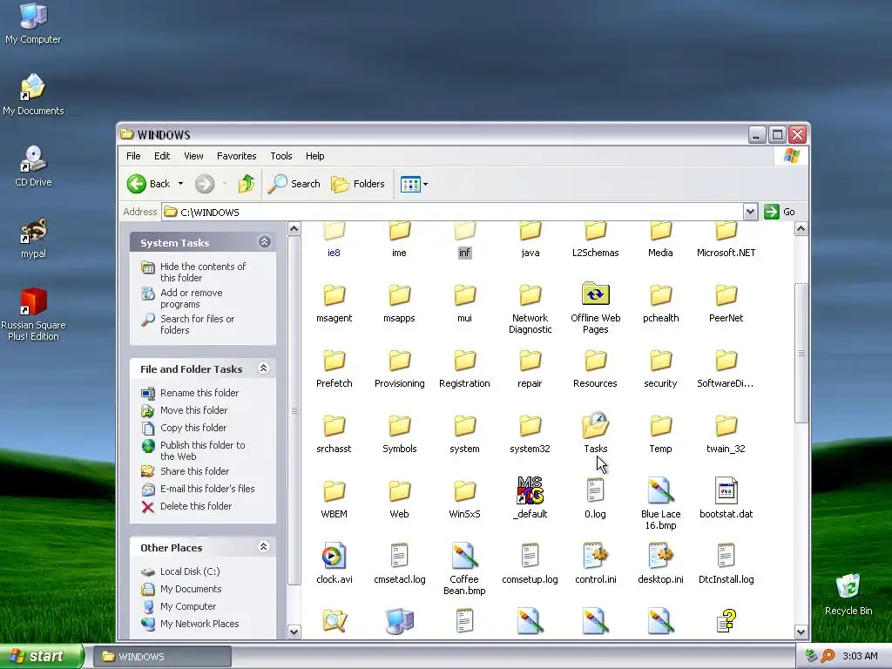The image size is (892, 669).
Task: Click the Search magnifier toolbar button
Action: [x=294, y=184]
